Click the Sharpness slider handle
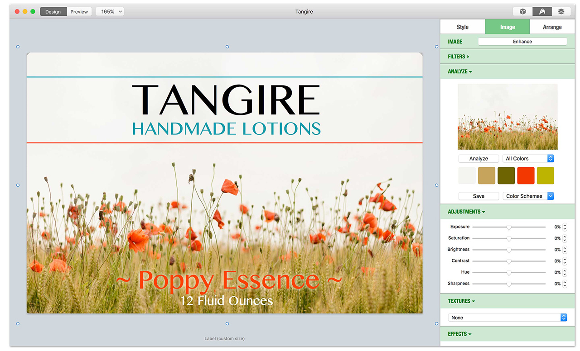The height and width of the screenshot is (351, 580). pos(509,284)
